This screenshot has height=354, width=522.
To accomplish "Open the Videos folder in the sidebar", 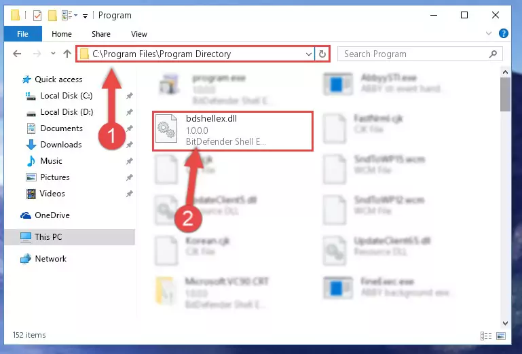I will [45, 194].
